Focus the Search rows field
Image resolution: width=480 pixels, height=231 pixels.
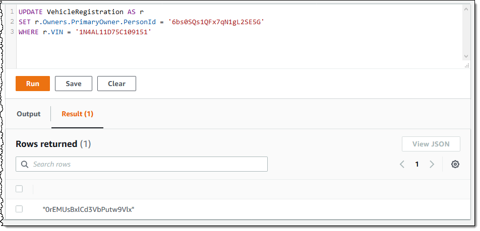coord(146,164)
